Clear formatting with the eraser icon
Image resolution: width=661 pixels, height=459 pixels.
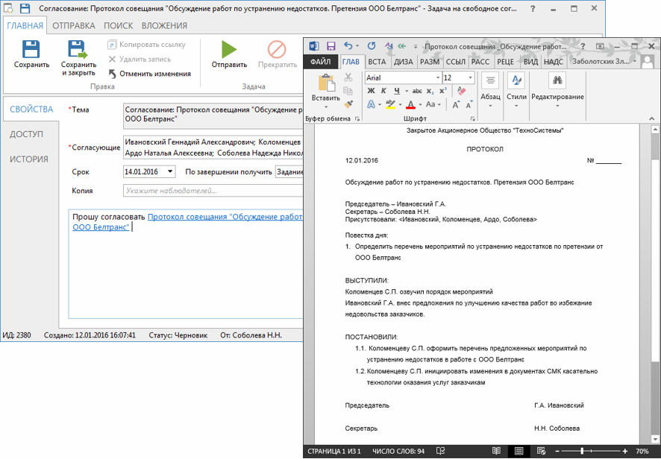[x=461, y=91]
